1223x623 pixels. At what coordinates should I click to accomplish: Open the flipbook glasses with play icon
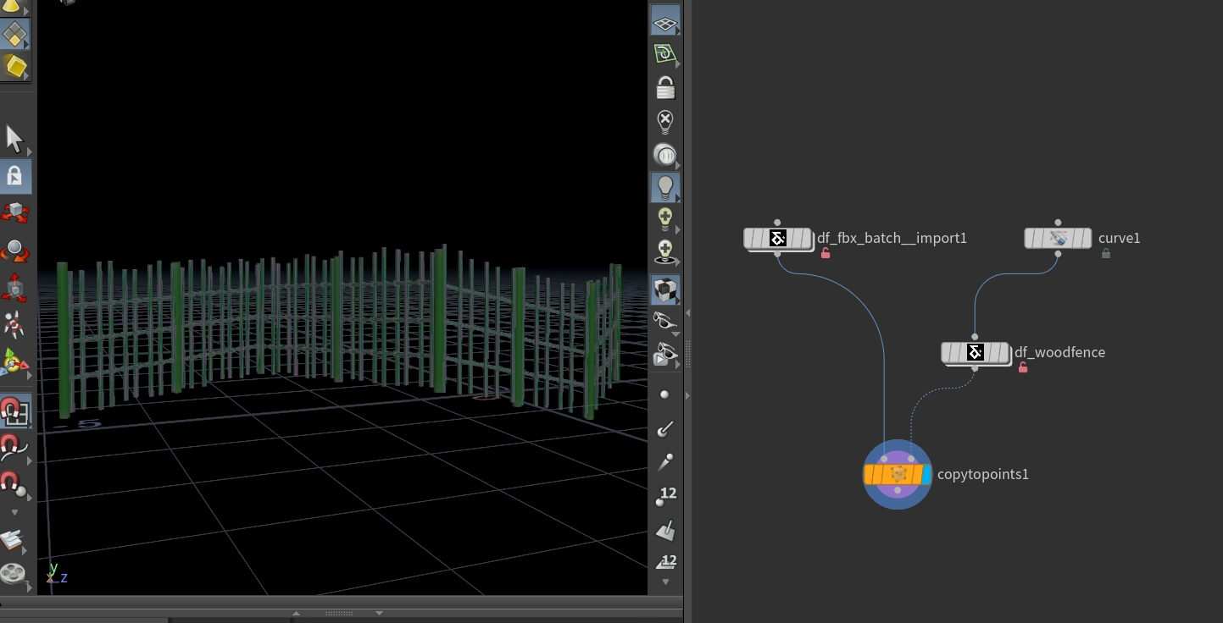click(x=665, y=355)
